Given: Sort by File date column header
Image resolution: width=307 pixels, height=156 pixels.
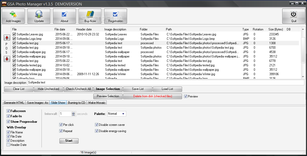Looking at the screenshot, I should (x=65, y=29).
